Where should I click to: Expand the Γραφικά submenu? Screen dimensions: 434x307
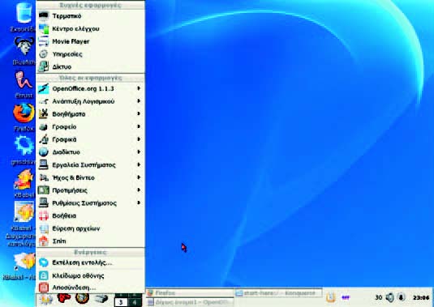coord(90,139)
